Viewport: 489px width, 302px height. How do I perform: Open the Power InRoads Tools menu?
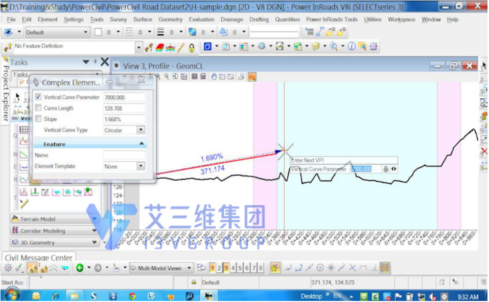pos(332,19)
